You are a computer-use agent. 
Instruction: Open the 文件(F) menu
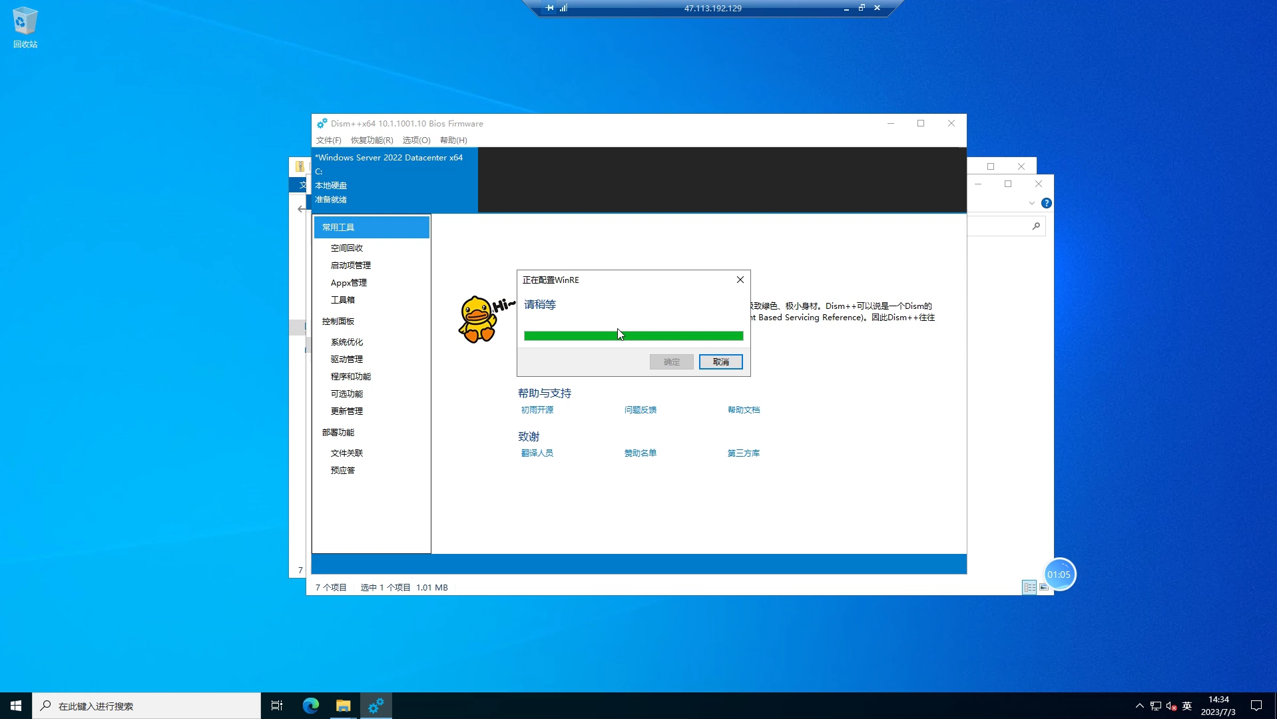click(x=329, y=140)
